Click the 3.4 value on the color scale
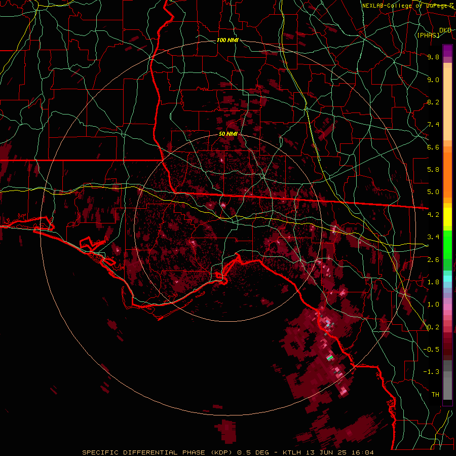 (x=433, y=237)
